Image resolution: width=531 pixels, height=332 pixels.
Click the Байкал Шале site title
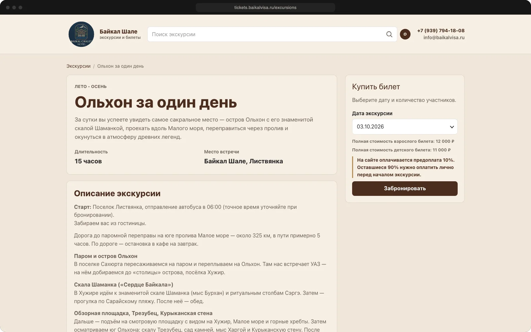tap(118, 32)
